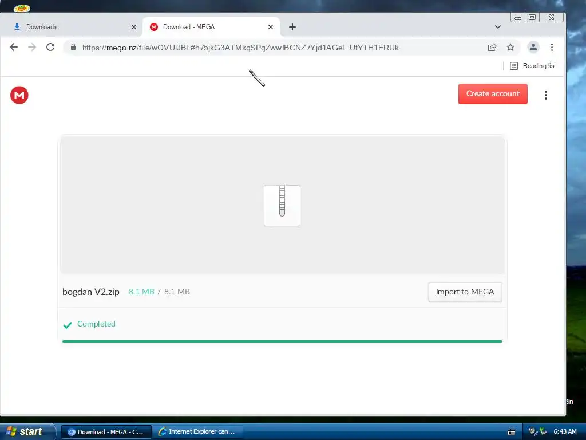Open MEGA page three-dot options menu

[x=546, y=95]
